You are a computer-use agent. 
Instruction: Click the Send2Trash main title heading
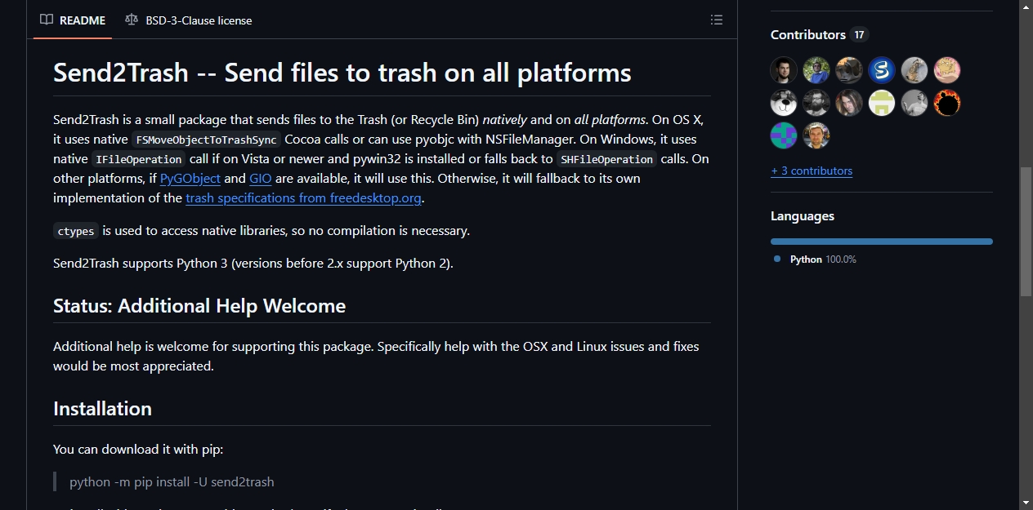[342, 73]
